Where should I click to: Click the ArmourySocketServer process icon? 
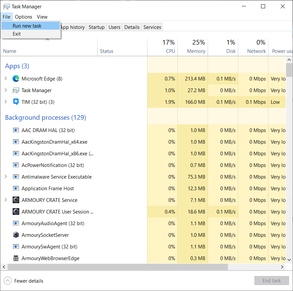tap(16, 235)
